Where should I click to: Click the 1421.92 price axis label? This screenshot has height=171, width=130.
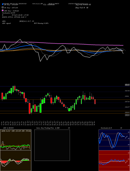(x=127, y=91)
